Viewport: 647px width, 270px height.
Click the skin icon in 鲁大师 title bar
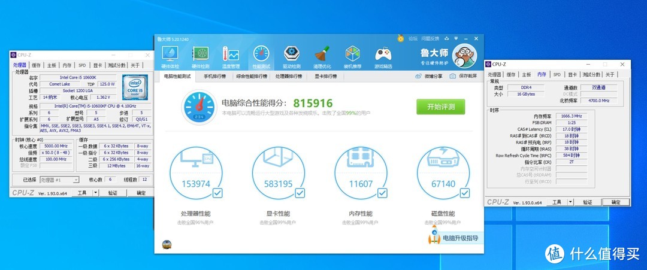pos(446,38)
